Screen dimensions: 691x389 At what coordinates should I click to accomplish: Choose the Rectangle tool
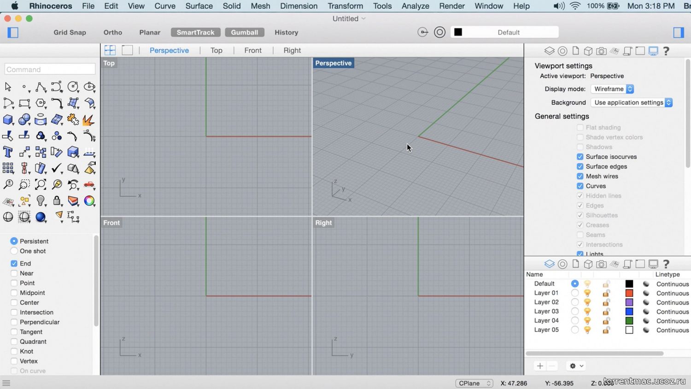pyautogui.click(x=24, y=103)
